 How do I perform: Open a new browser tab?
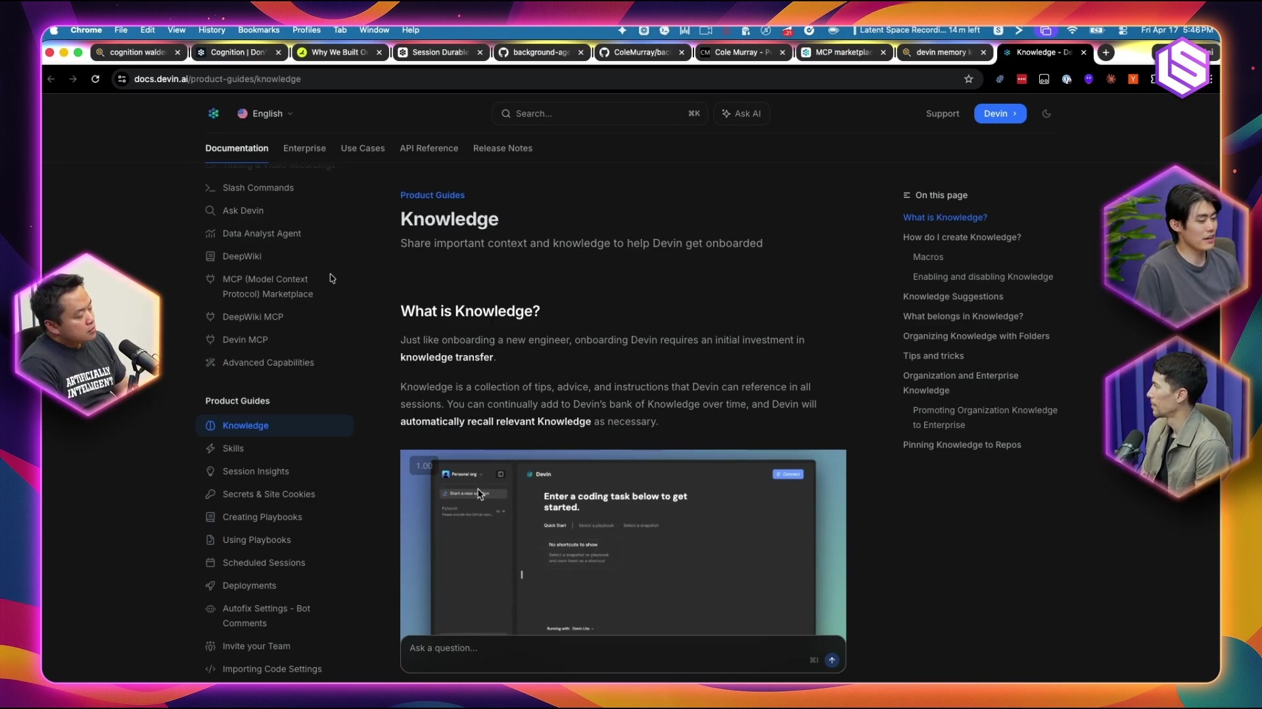pos(1106,53)
